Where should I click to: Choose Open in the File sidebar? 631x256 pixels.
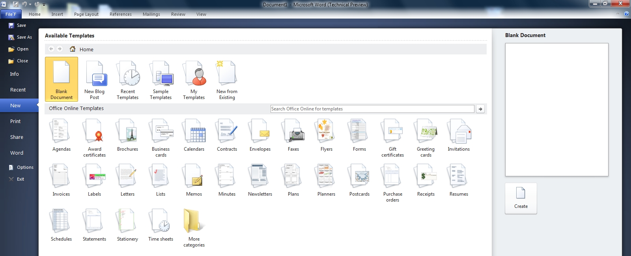pyautogui.click(x=19, y=49)
